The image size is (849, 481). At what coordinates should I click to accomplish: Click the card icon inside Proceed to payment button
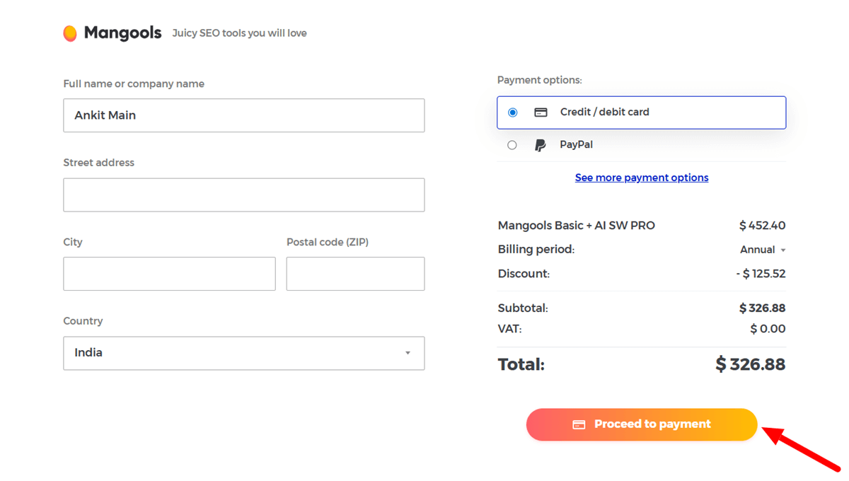click(580, 424)
